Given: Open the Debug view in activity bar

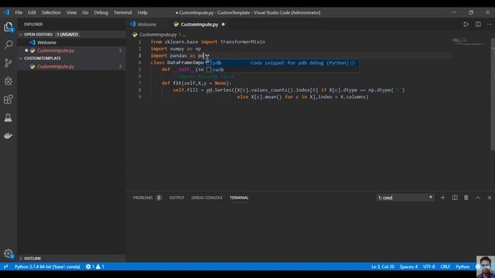Looking at the screenshot, I should (9, 81).
